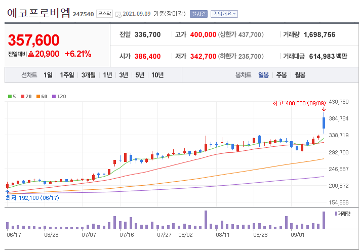Switch to the 3개월 line chart
Image resolution: width=359 pixels, height=250 pixels.
89,75
